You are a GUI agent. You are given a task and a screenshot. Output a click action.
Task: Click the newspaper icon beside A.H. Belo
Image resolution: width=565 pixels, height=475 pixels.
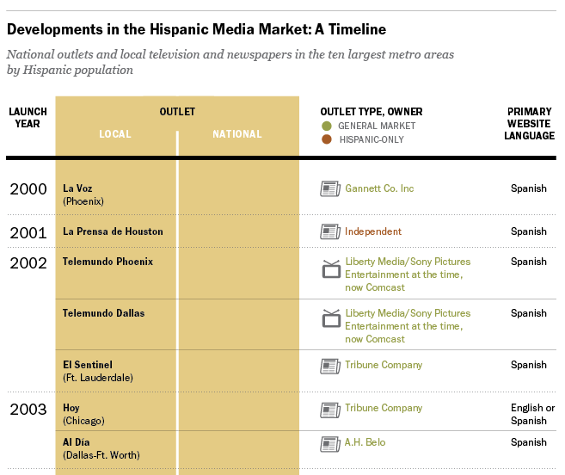pos(330,444)
